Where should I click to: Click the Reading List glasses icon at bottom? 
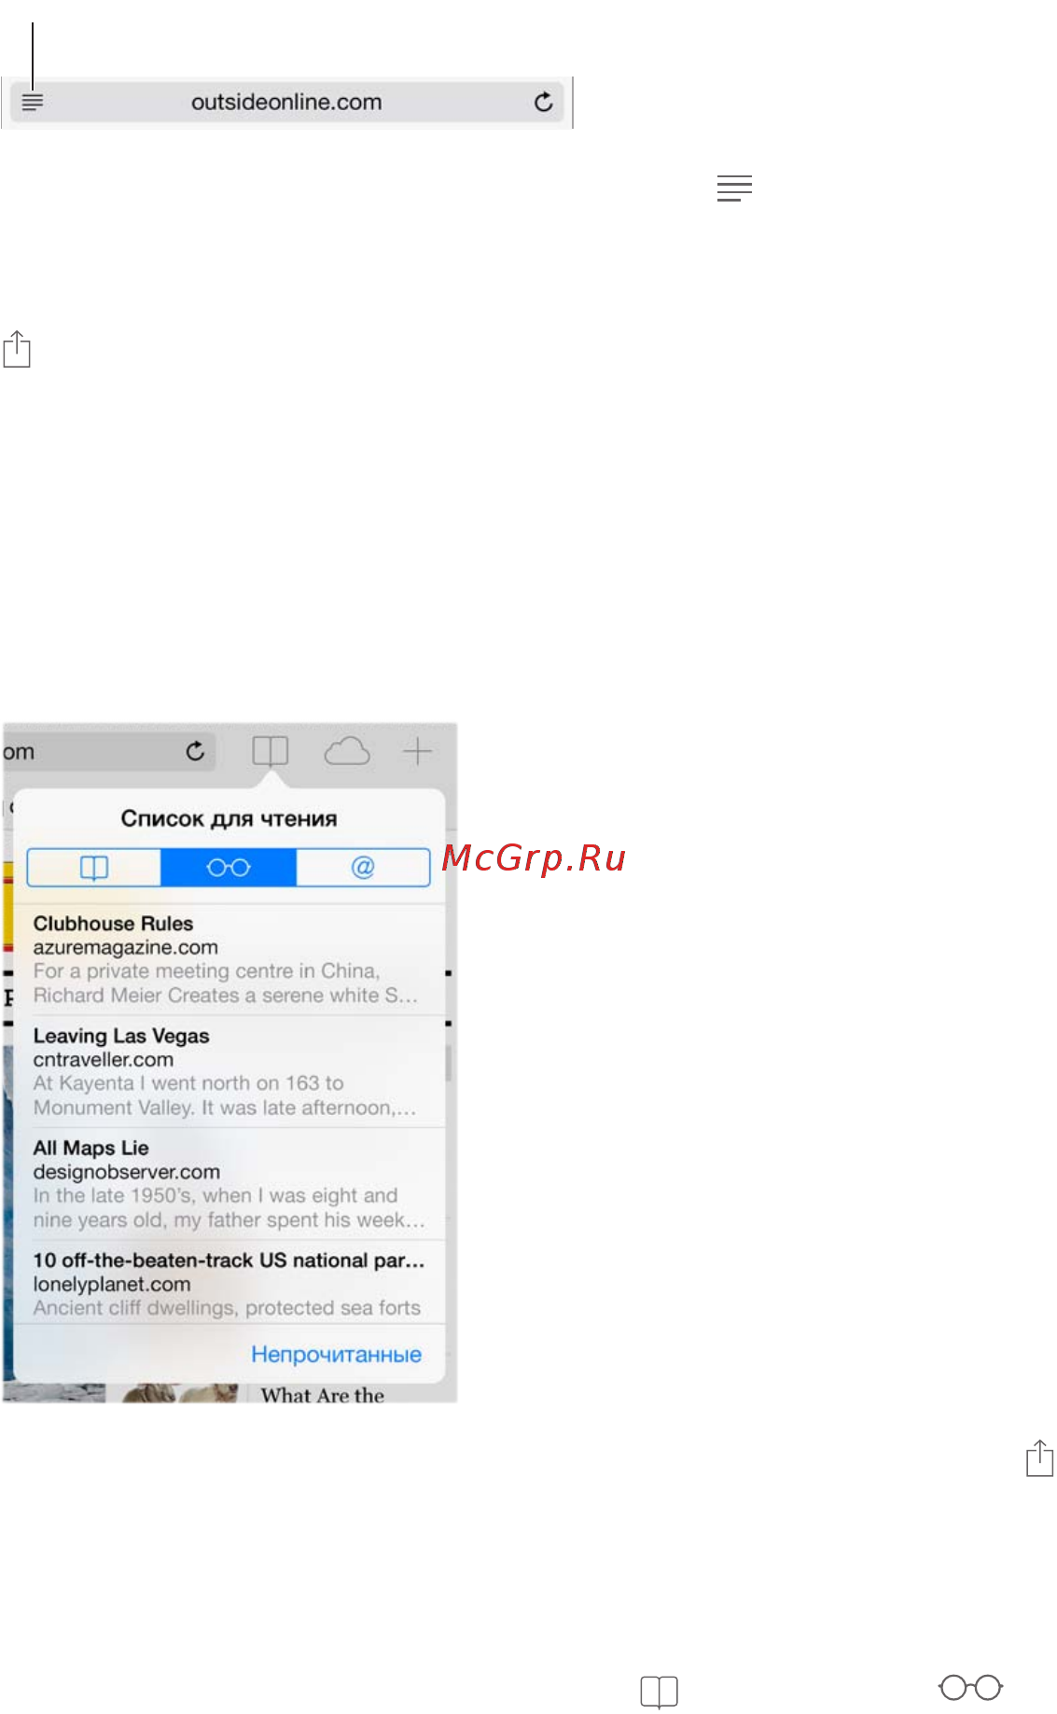coord(970,1687)
